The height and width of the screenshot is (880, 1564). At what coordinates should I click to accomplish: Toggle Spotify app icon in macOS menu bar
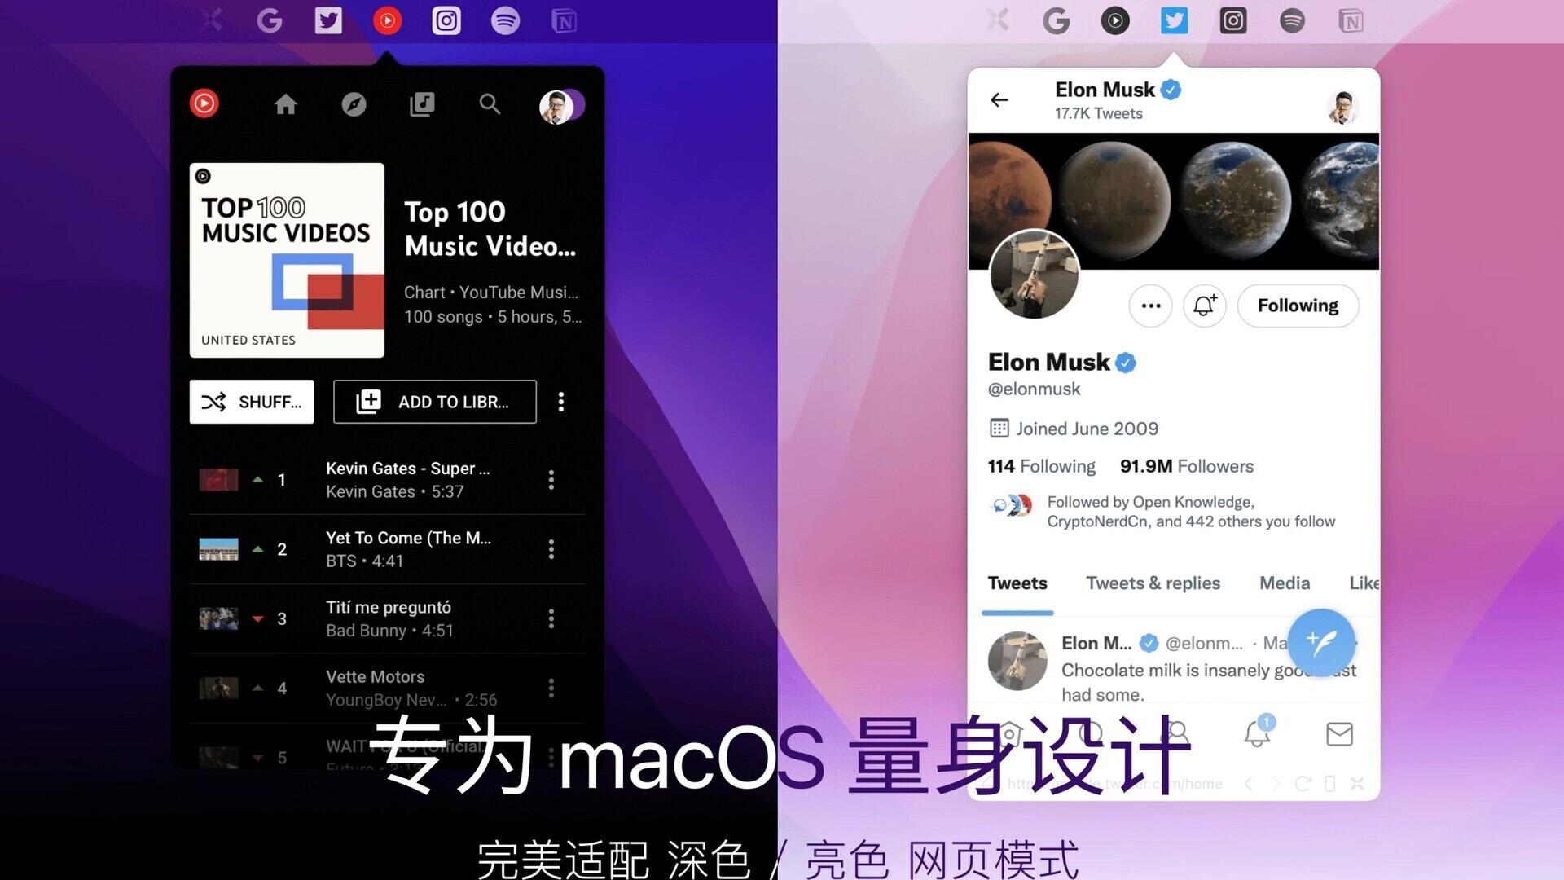pos(503,20)
